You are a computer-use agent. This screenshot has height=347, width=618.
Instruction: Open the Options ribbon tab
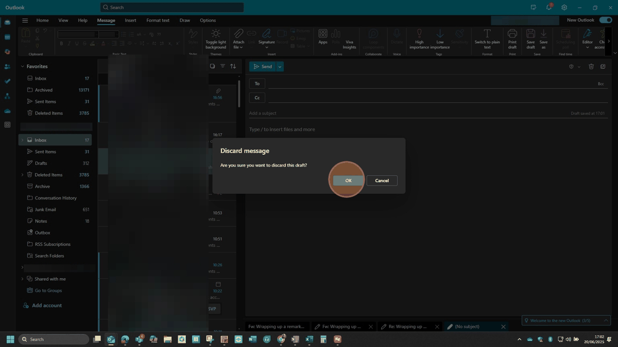pos(208,20)
